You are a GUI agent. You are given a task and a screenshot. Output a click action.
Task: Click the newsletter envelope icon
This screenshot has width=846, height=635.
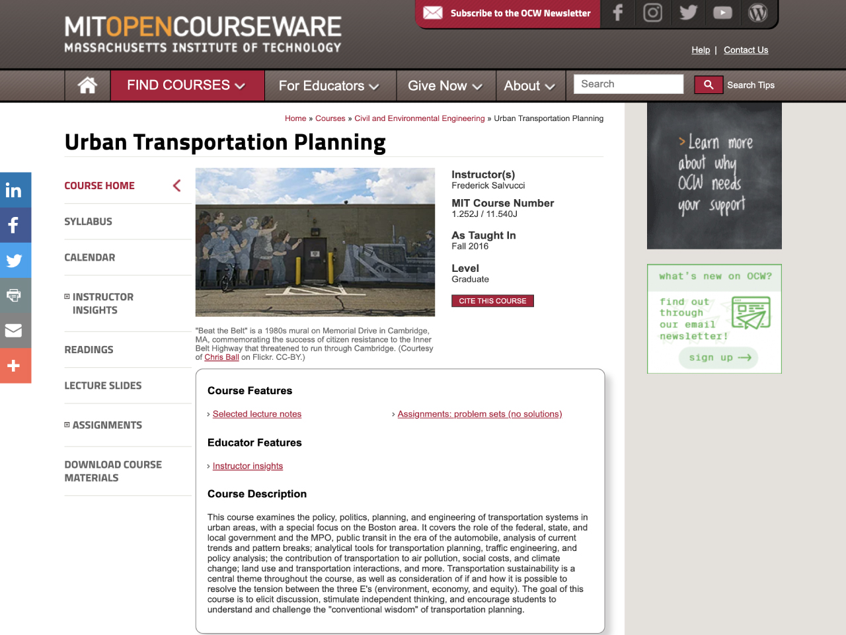(432, 13)
